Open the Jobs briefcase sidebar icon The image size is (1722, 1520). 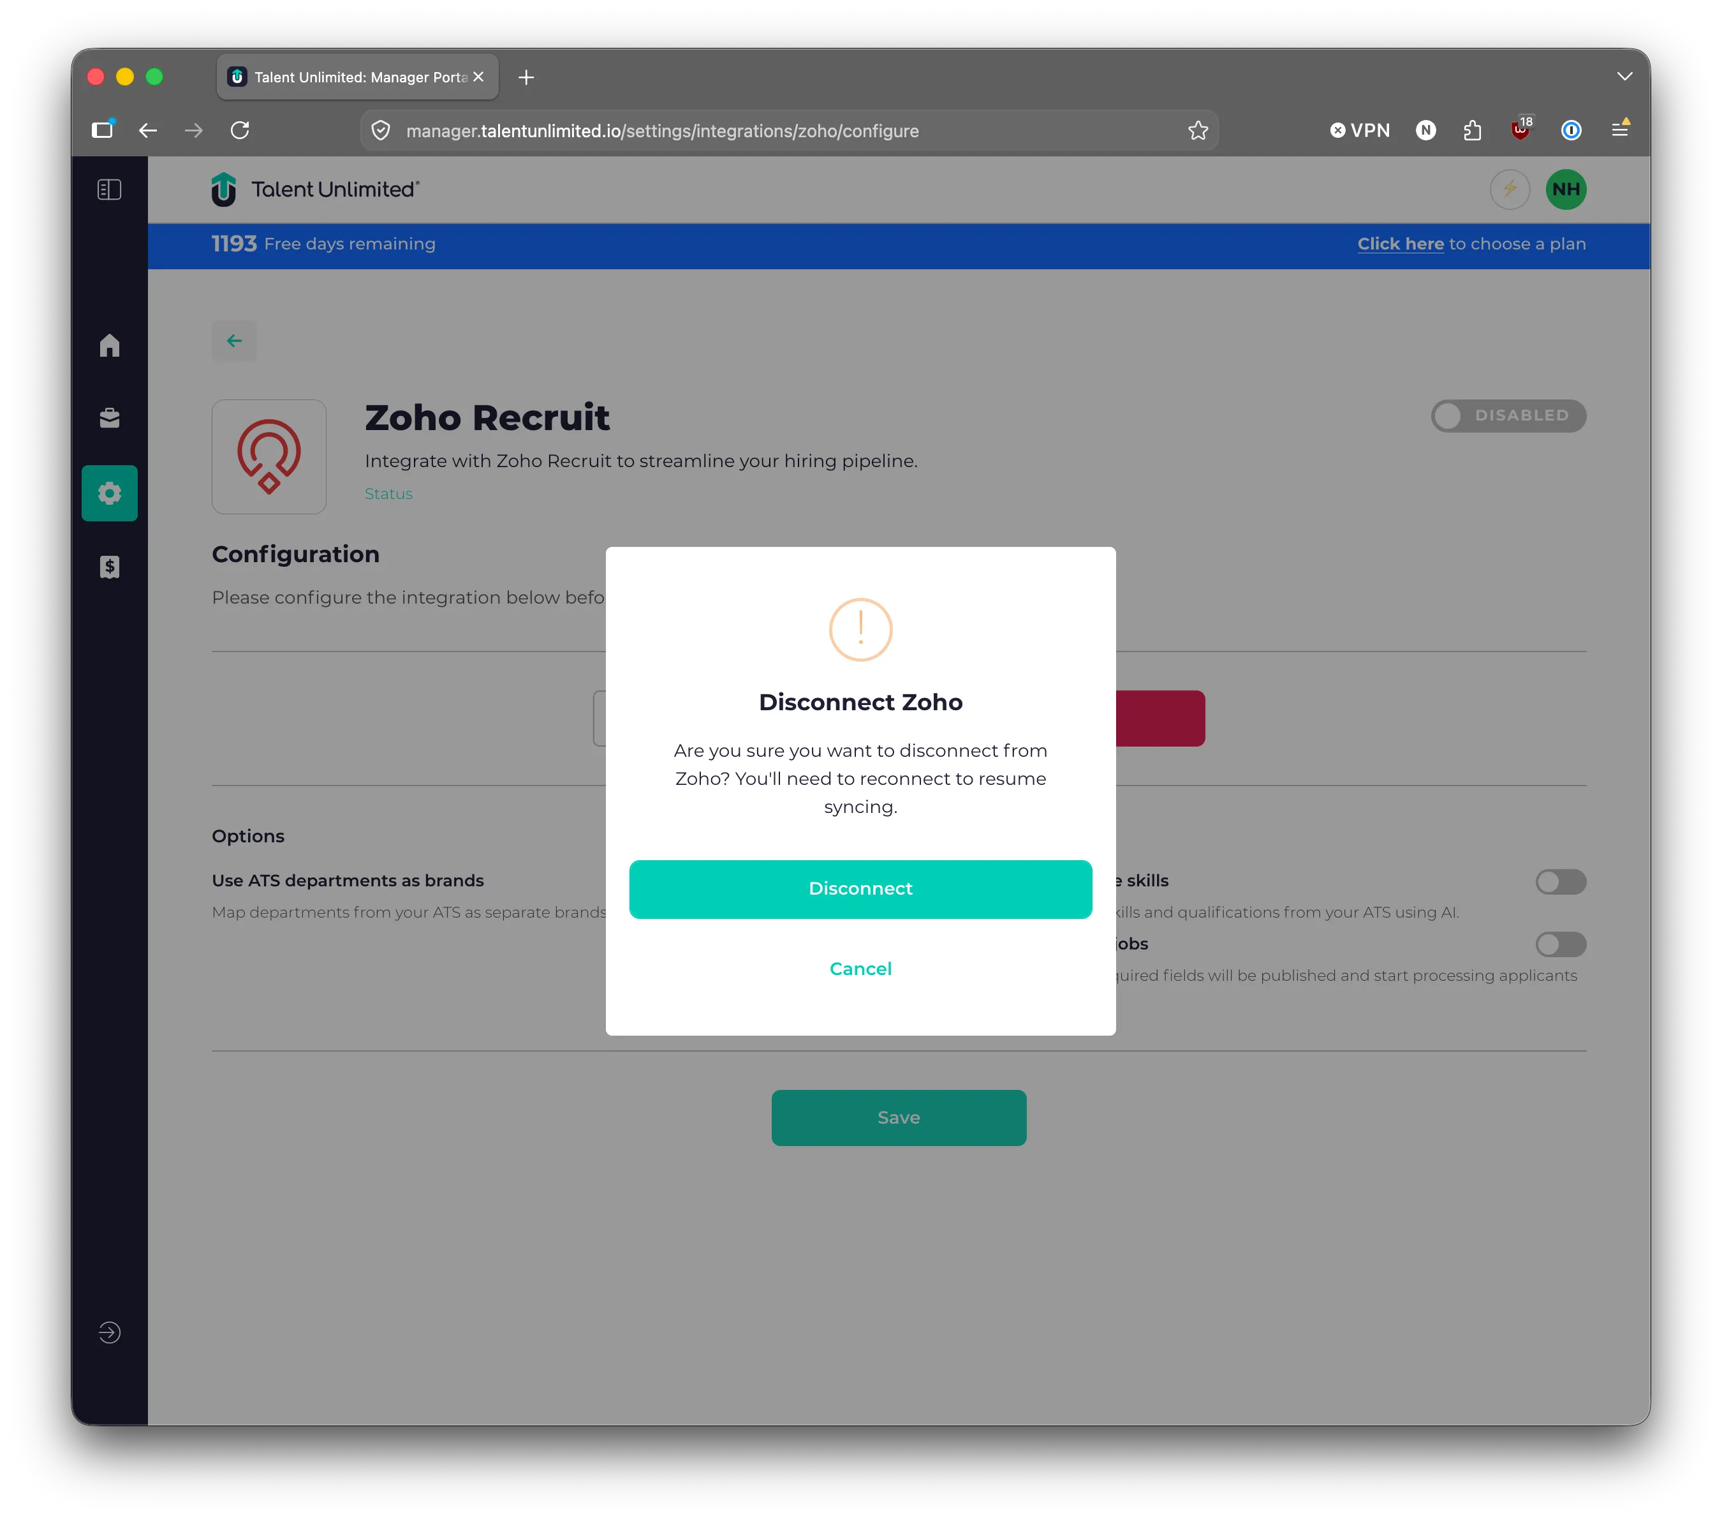pyautogui.click(x=110, y=418)
